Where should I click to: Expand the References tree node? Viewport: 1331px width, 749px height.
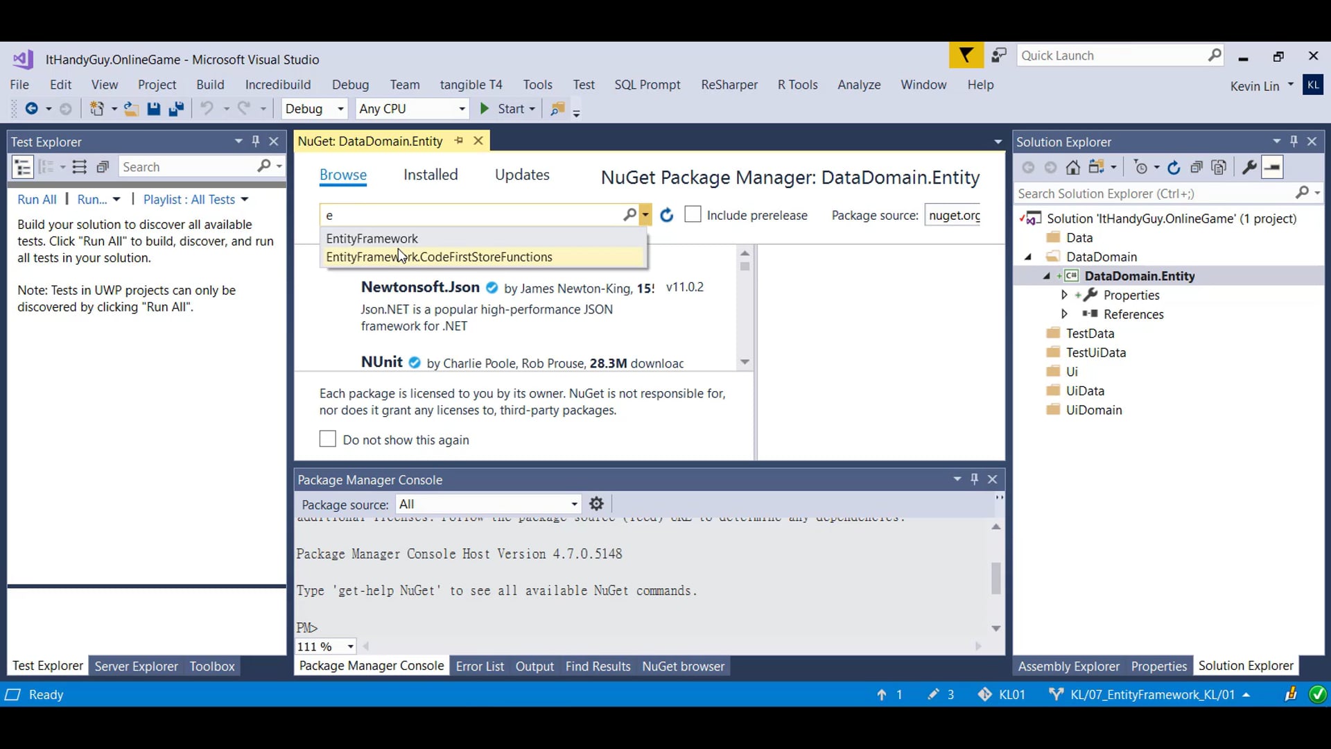click(x=1064, y=314)
